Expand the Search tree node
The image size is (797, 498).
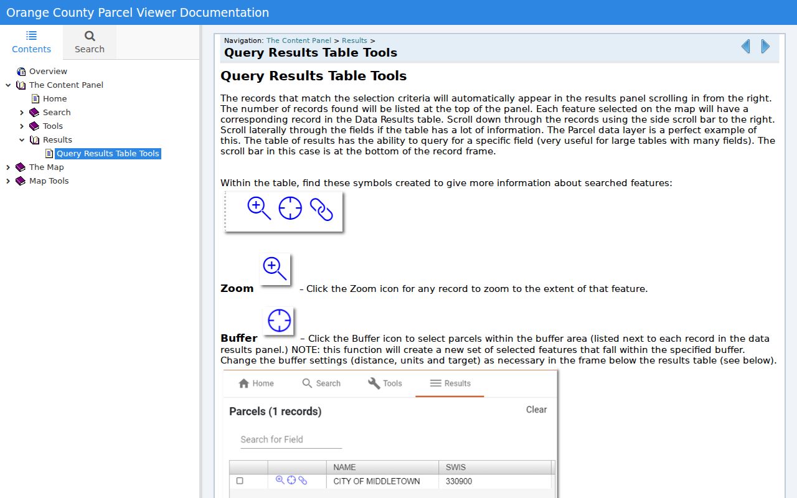click(x=22, y=112)
